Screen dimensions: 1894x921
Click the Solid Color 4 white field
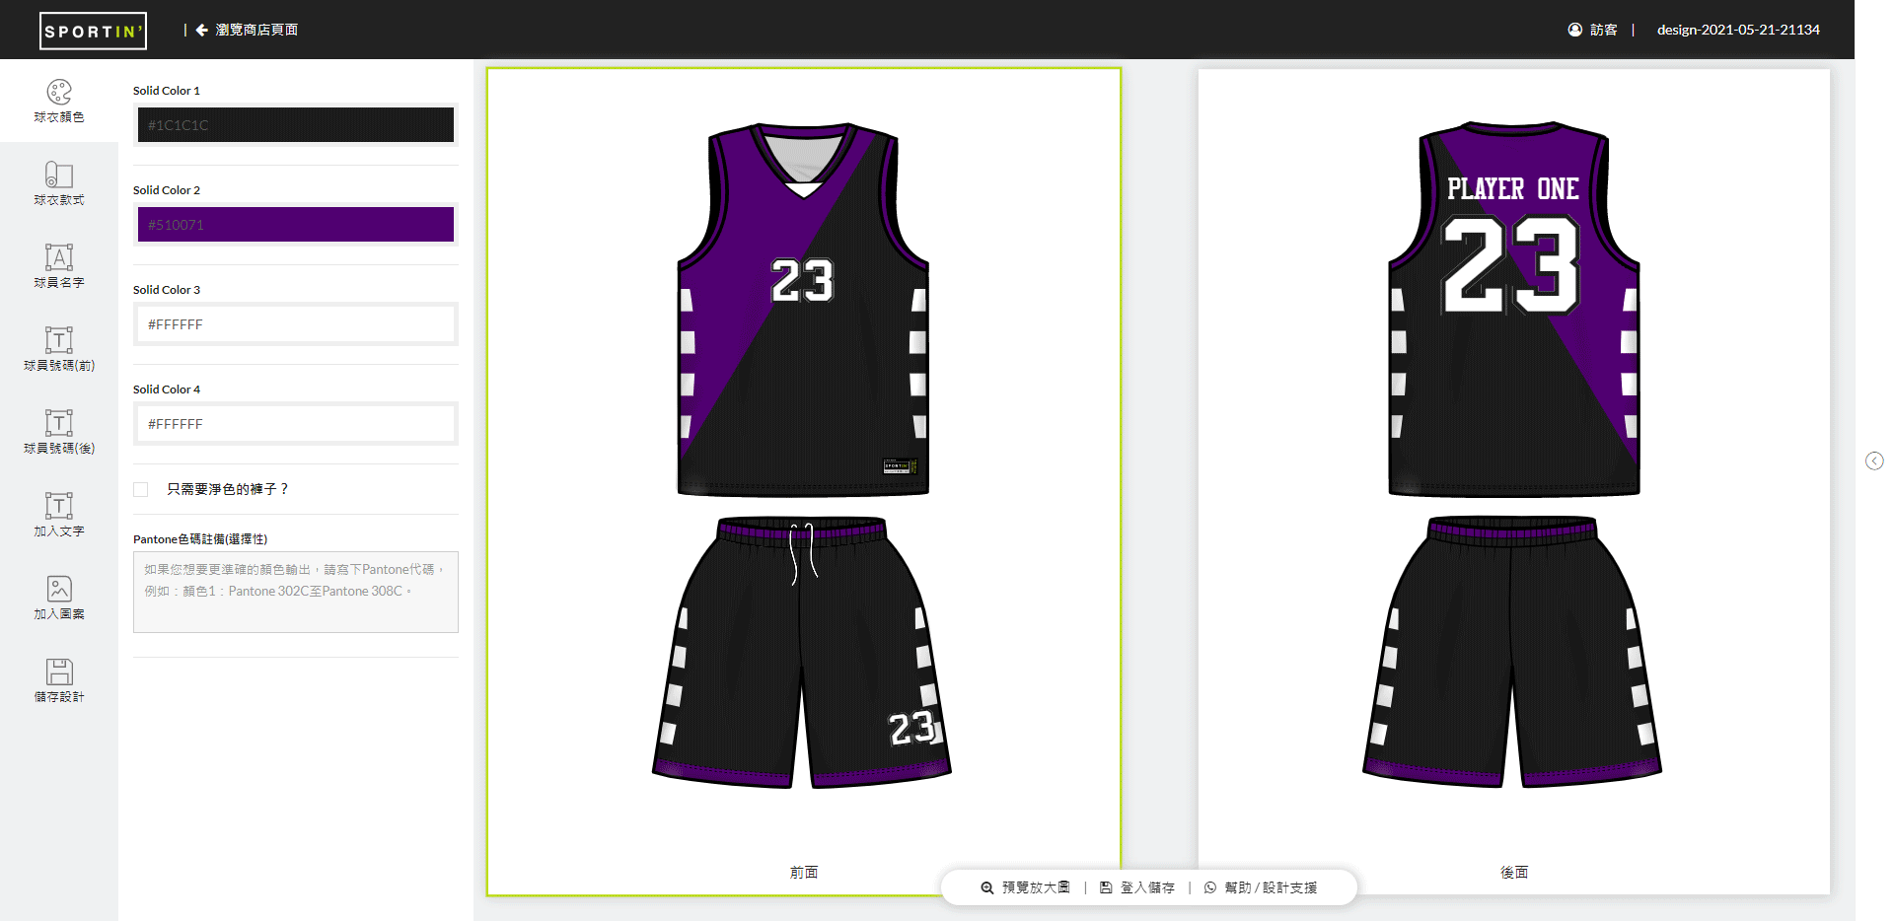[x=296, y=424]
